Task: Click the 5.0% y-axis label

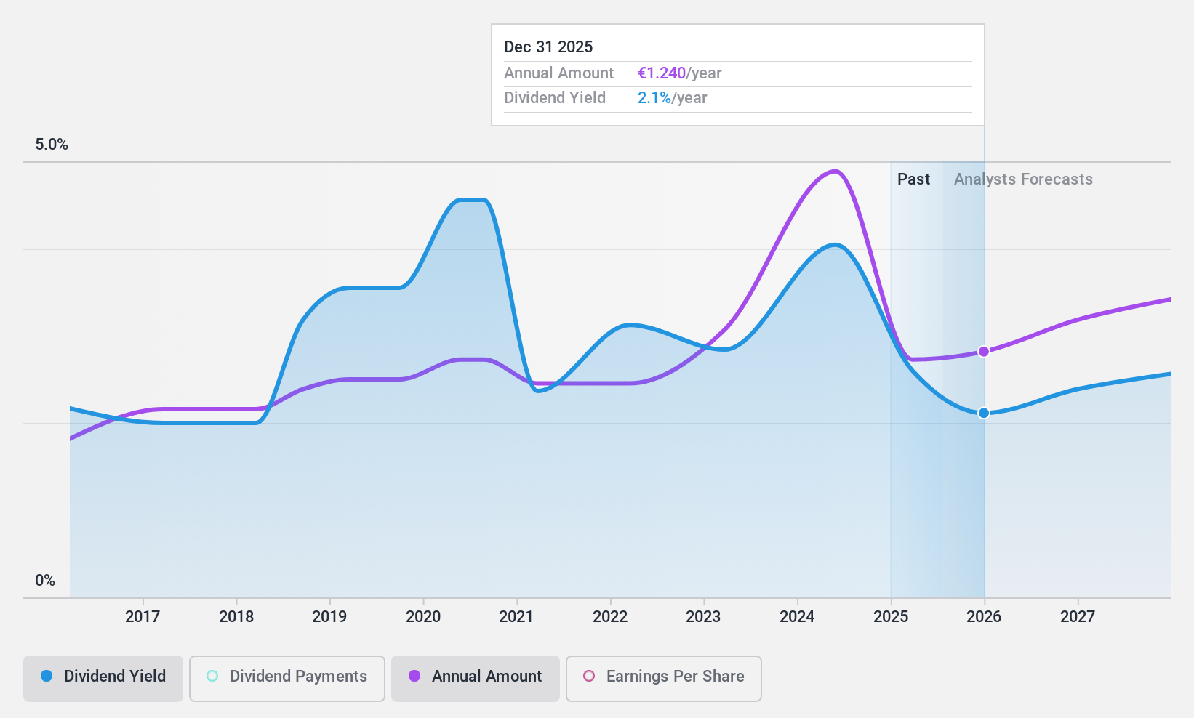Action: [x=52, y=145]
